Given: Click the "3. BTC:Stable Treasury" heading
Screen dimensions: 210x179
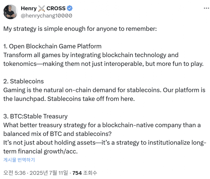Looking at the screenshot, I should 35,116.
